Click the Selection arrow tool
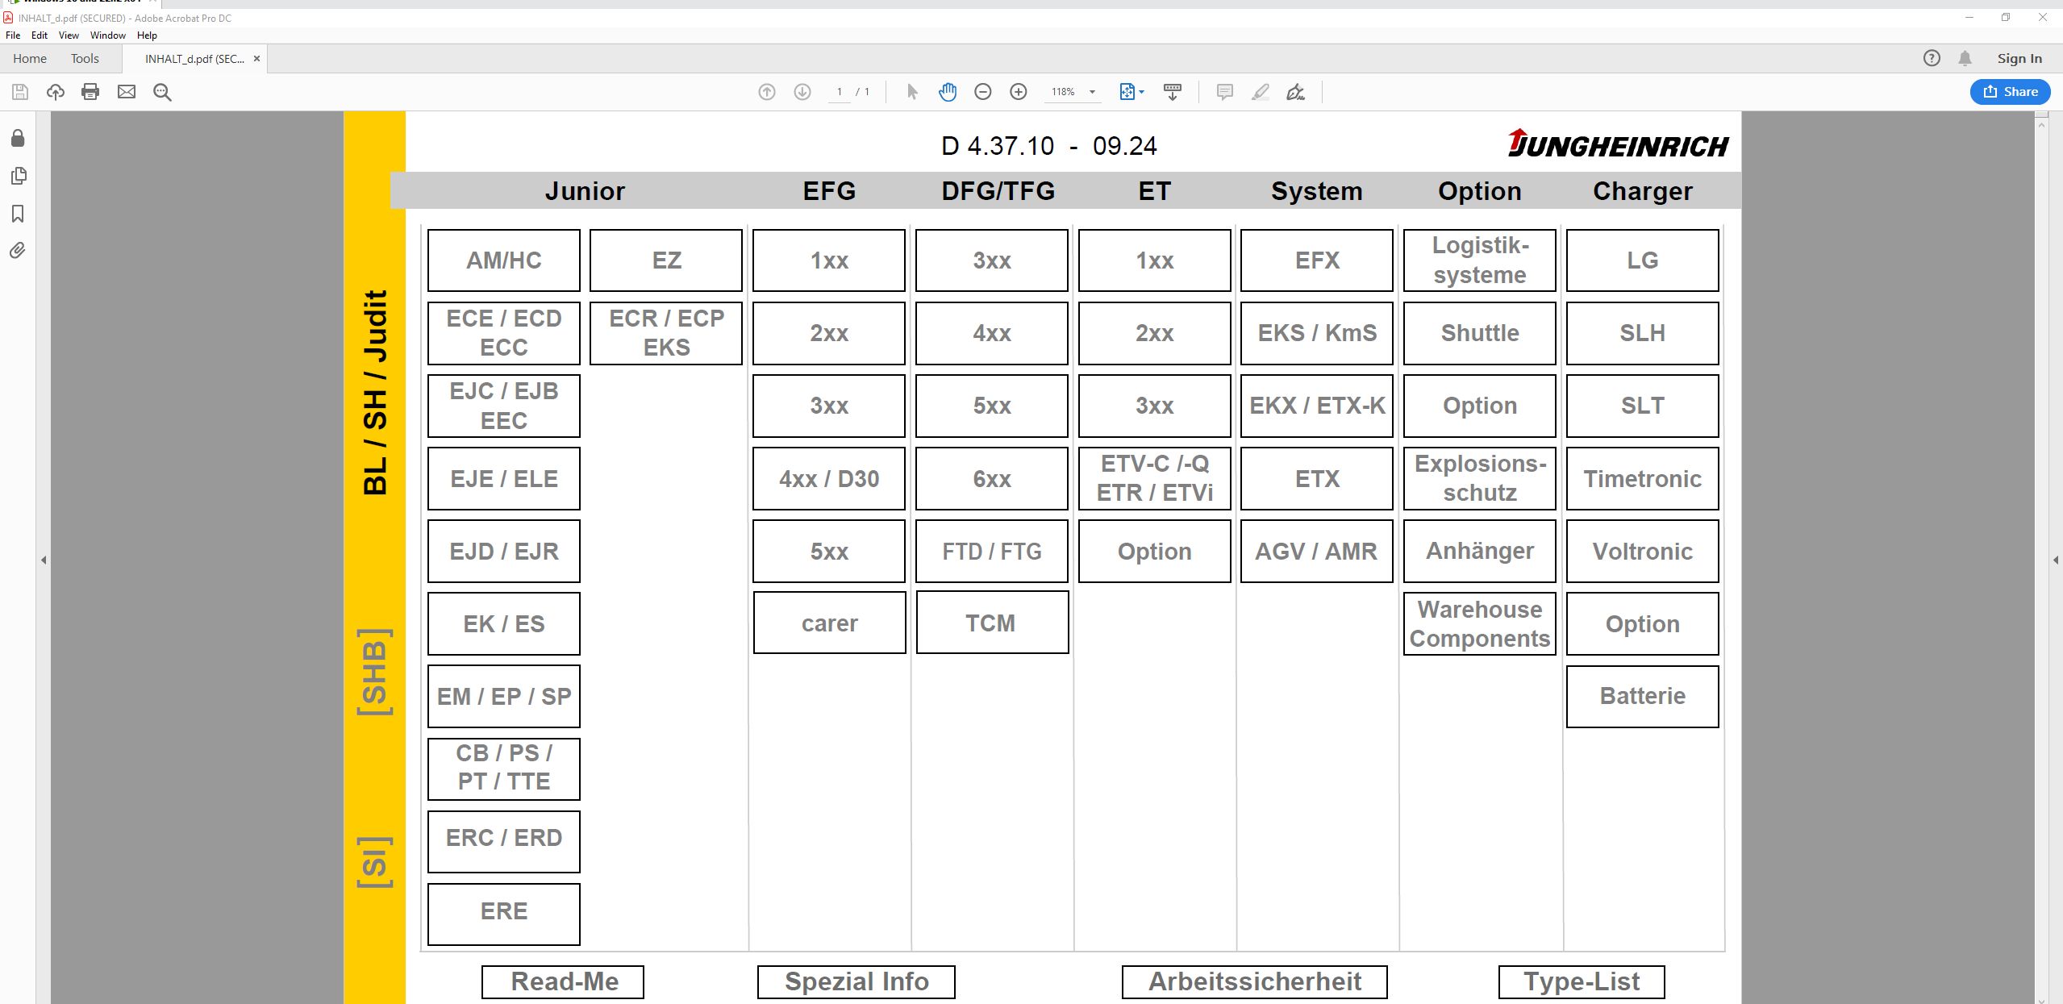The height and width of the screenshot is (1004, 2063). [x=912, y=92]
